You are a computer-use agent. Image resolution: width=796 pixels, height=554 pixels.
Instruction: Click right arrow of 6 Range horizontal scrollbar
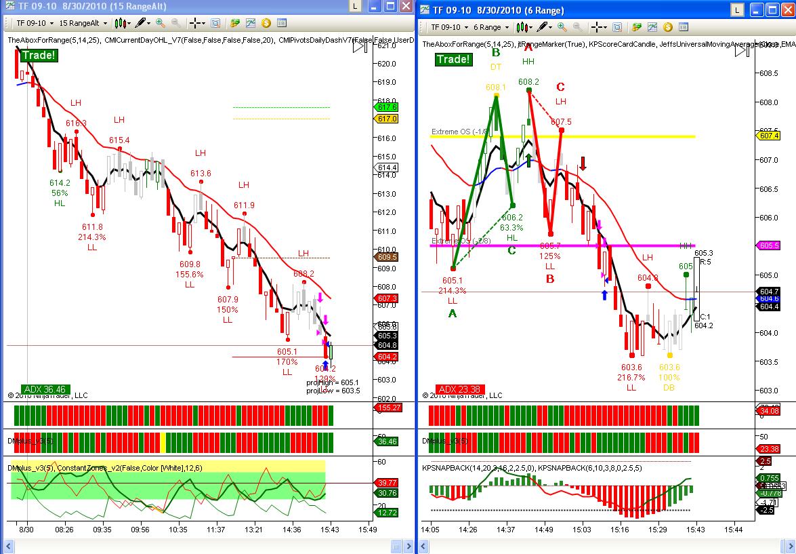[x=791, y=547]
